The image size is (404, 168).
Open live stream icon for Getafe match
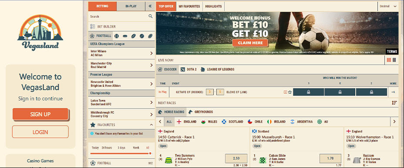[285, 92]
